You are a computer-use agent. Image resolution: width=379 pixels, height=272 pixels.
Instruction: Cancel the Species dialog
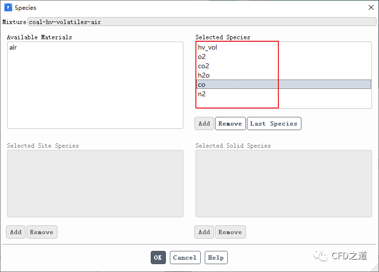[185, 258]
